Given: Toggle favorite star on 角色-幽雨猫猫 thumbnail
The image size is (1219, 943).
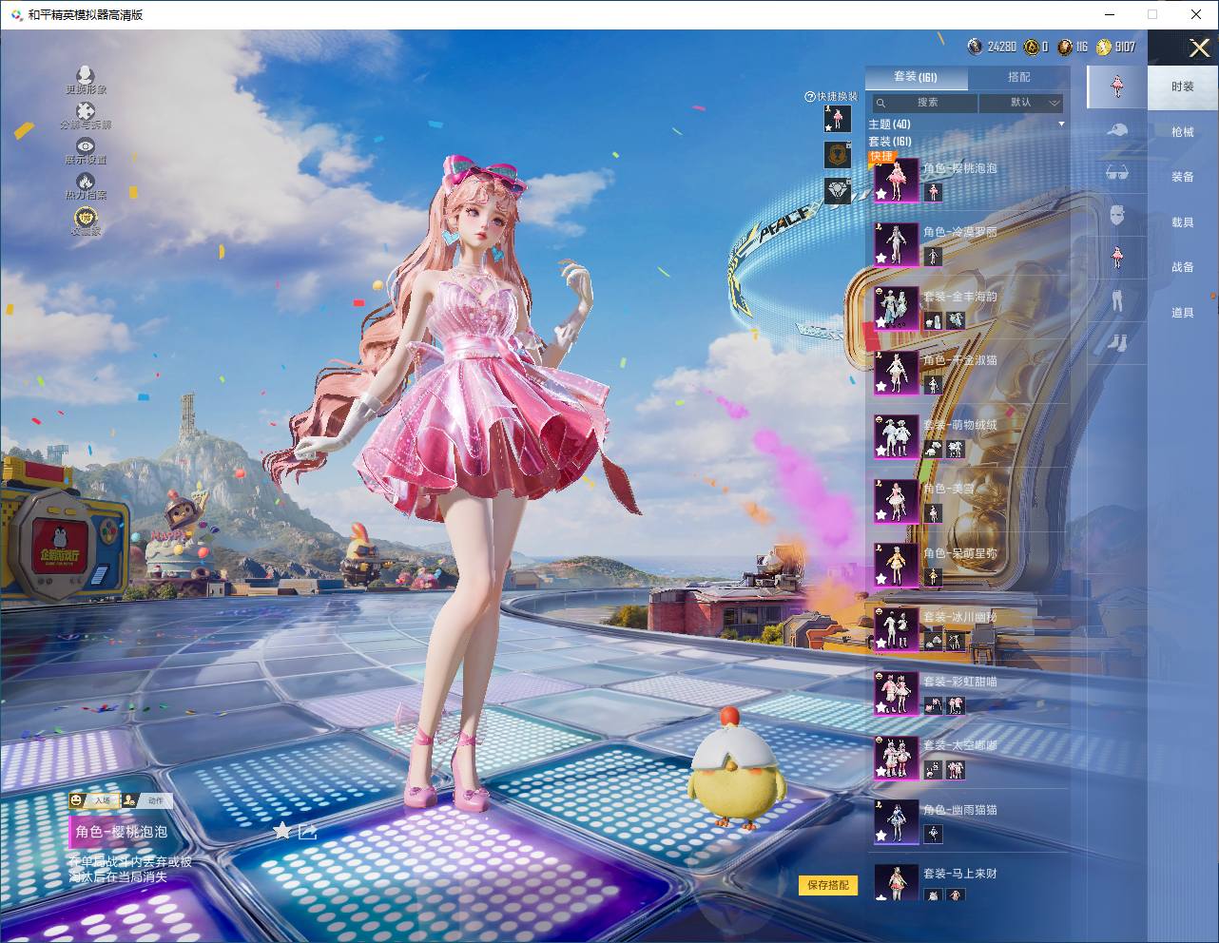Looking at the screenshot, I should pyautogui.click(x=881, y=836).
